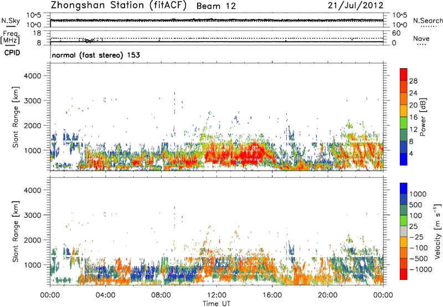Click the '28' label on Power color bar
Image resolution: width=443 pixels, height=307 pixels.
pyautogui.click(x=413, y=81)
